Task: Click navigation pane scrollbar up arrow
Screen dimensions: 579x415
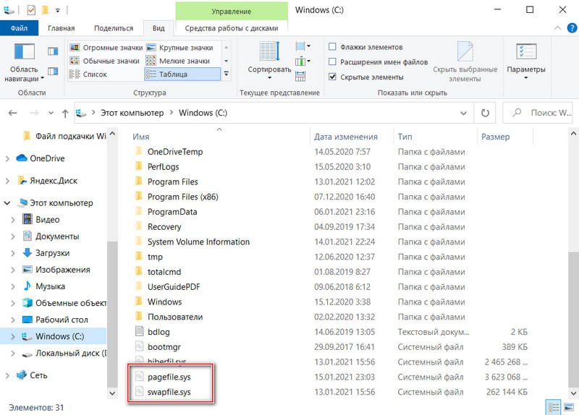Action: pos(112,134)
